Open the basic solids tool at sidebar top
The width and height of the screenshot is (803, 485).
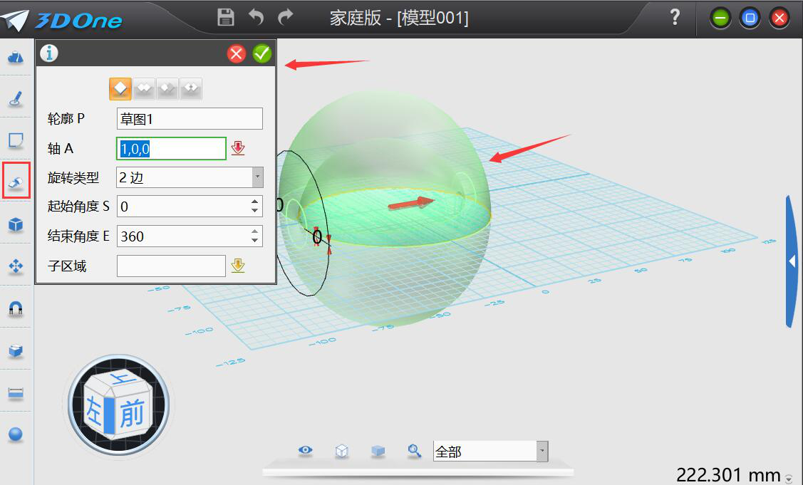point(16,57)
